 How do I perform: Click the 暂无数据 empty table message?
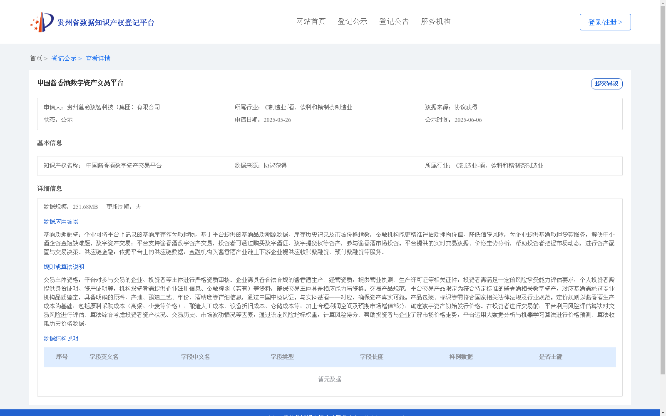[x=330, y=379]
